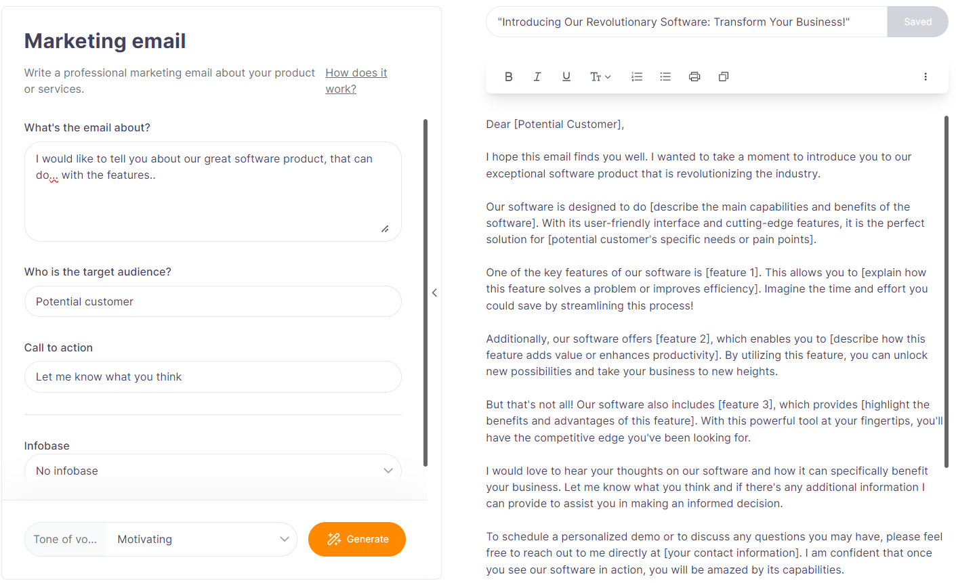956x583 pixels.
Task: Open the Infobase dropdown
Action: coord(213,470)
